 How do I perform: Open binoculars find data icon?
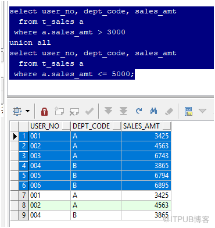153,111
